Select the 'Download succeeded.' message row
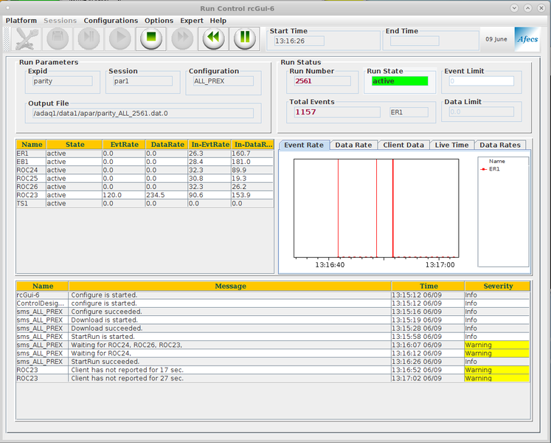This screenshot has height=443, width=551. tap(273, 329)
